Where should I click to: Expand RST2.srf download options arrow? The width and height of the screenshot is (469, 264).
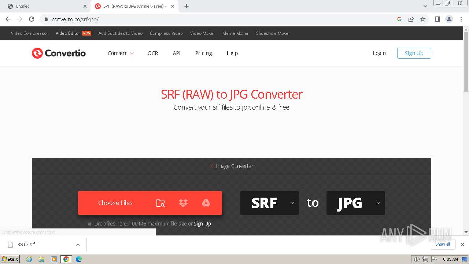78,245
